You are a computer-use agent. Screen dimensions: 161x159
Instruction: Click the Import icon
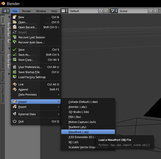(14, 102)
